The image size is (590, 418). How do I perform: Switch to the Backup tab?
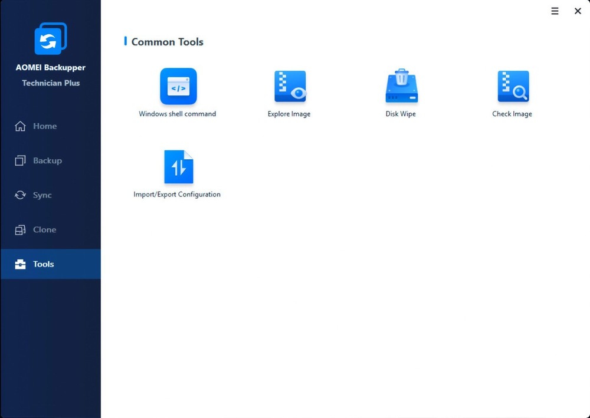(x=47, y=160)
